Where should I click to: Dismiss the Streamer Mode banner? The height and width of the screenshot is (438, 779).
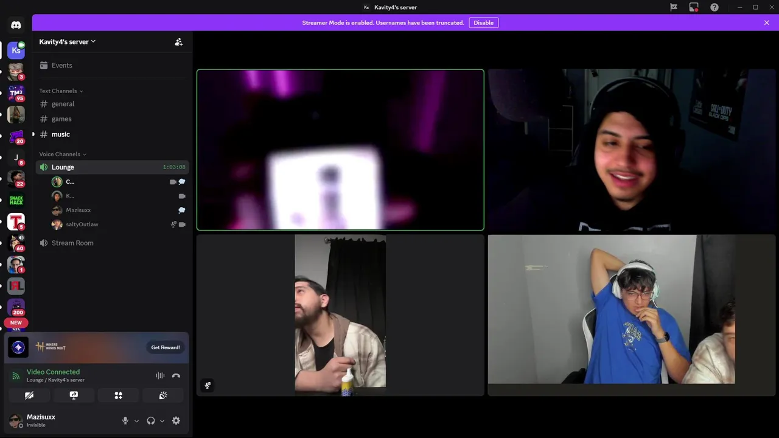coord(767,23)
